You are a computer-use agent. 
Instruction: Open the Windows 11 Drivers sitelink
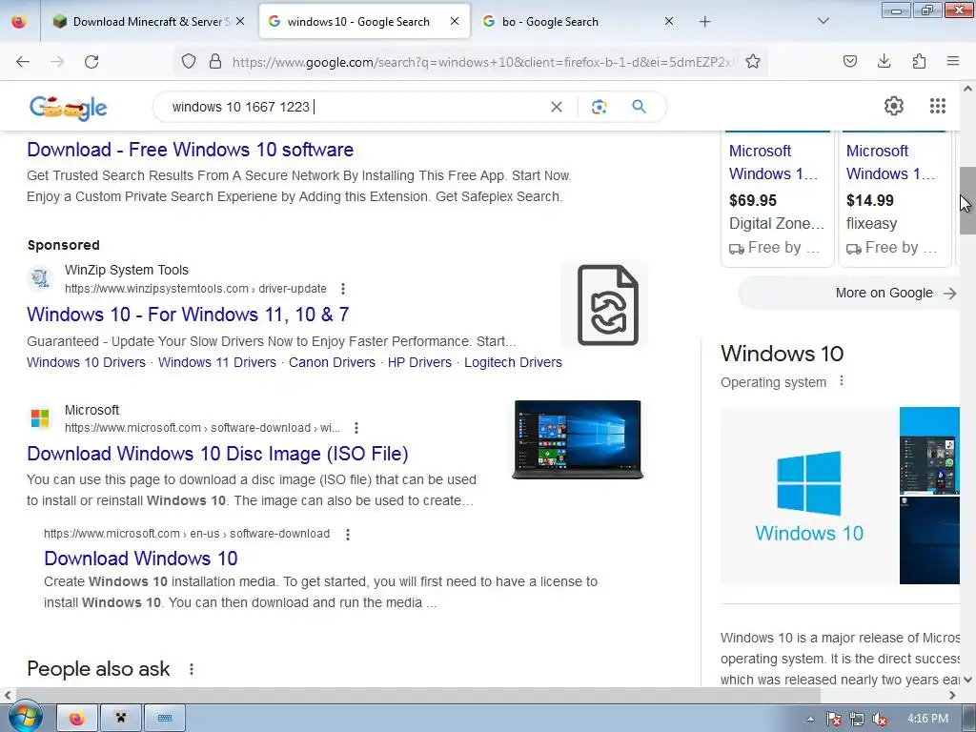pyautogui.click(x=216, y=362)
